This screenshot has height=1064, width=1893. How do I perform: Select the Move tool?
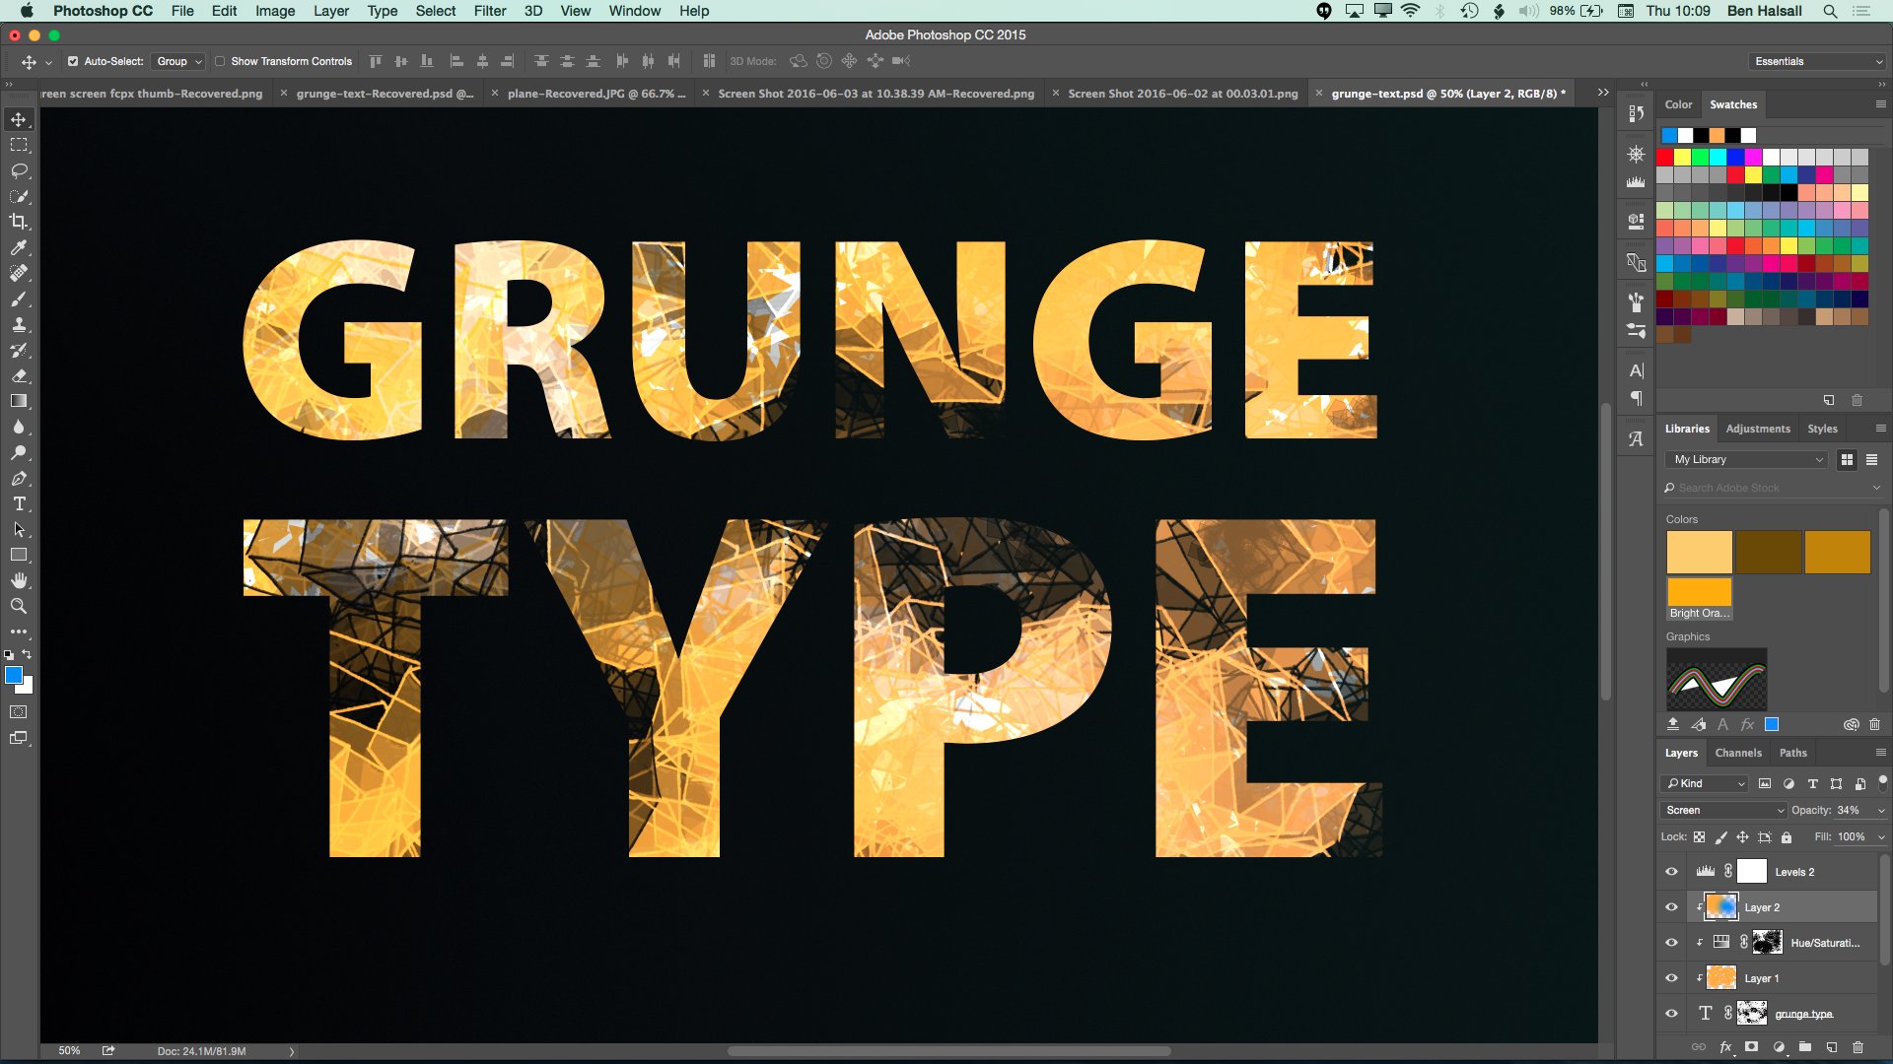(18, 118)
